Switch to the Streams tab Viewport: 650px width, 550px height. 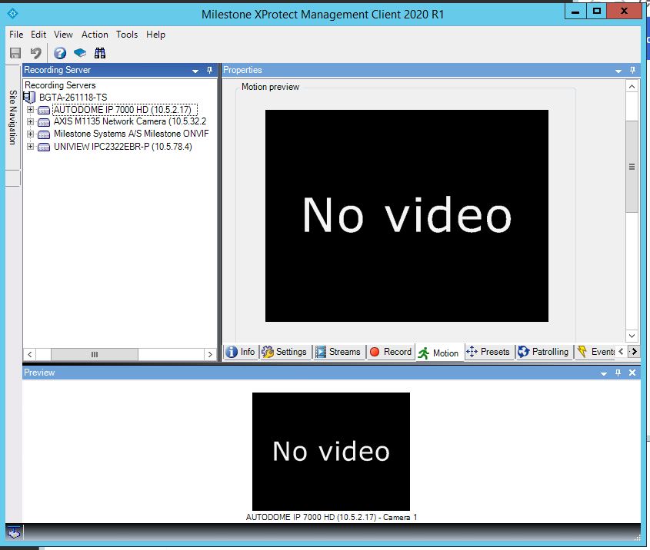337,352
